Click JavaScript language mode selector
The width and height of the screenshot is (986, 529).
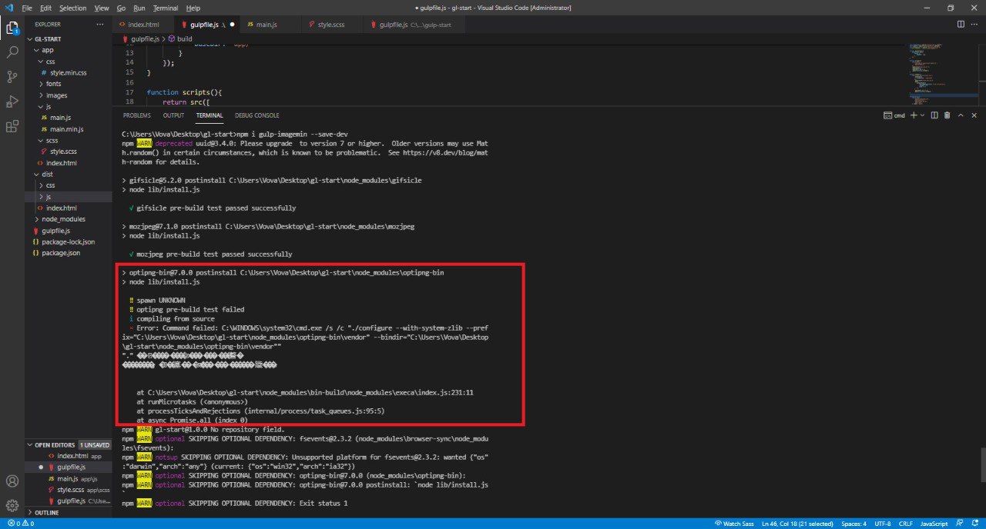point(934,524)
